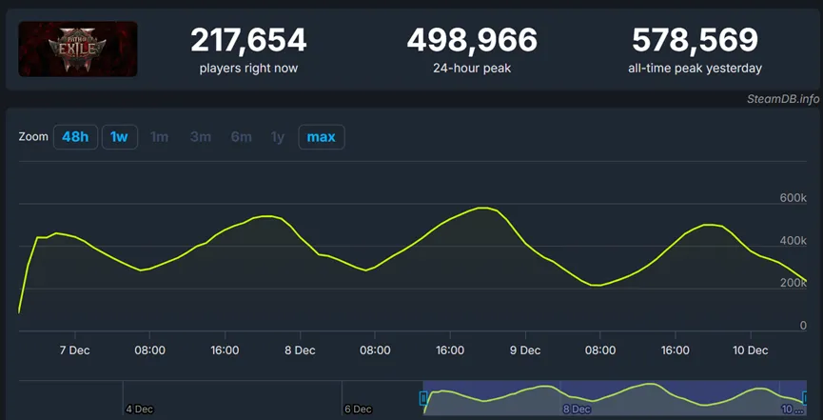Click the 217,654 players right now figure

[x=248, y=40]
